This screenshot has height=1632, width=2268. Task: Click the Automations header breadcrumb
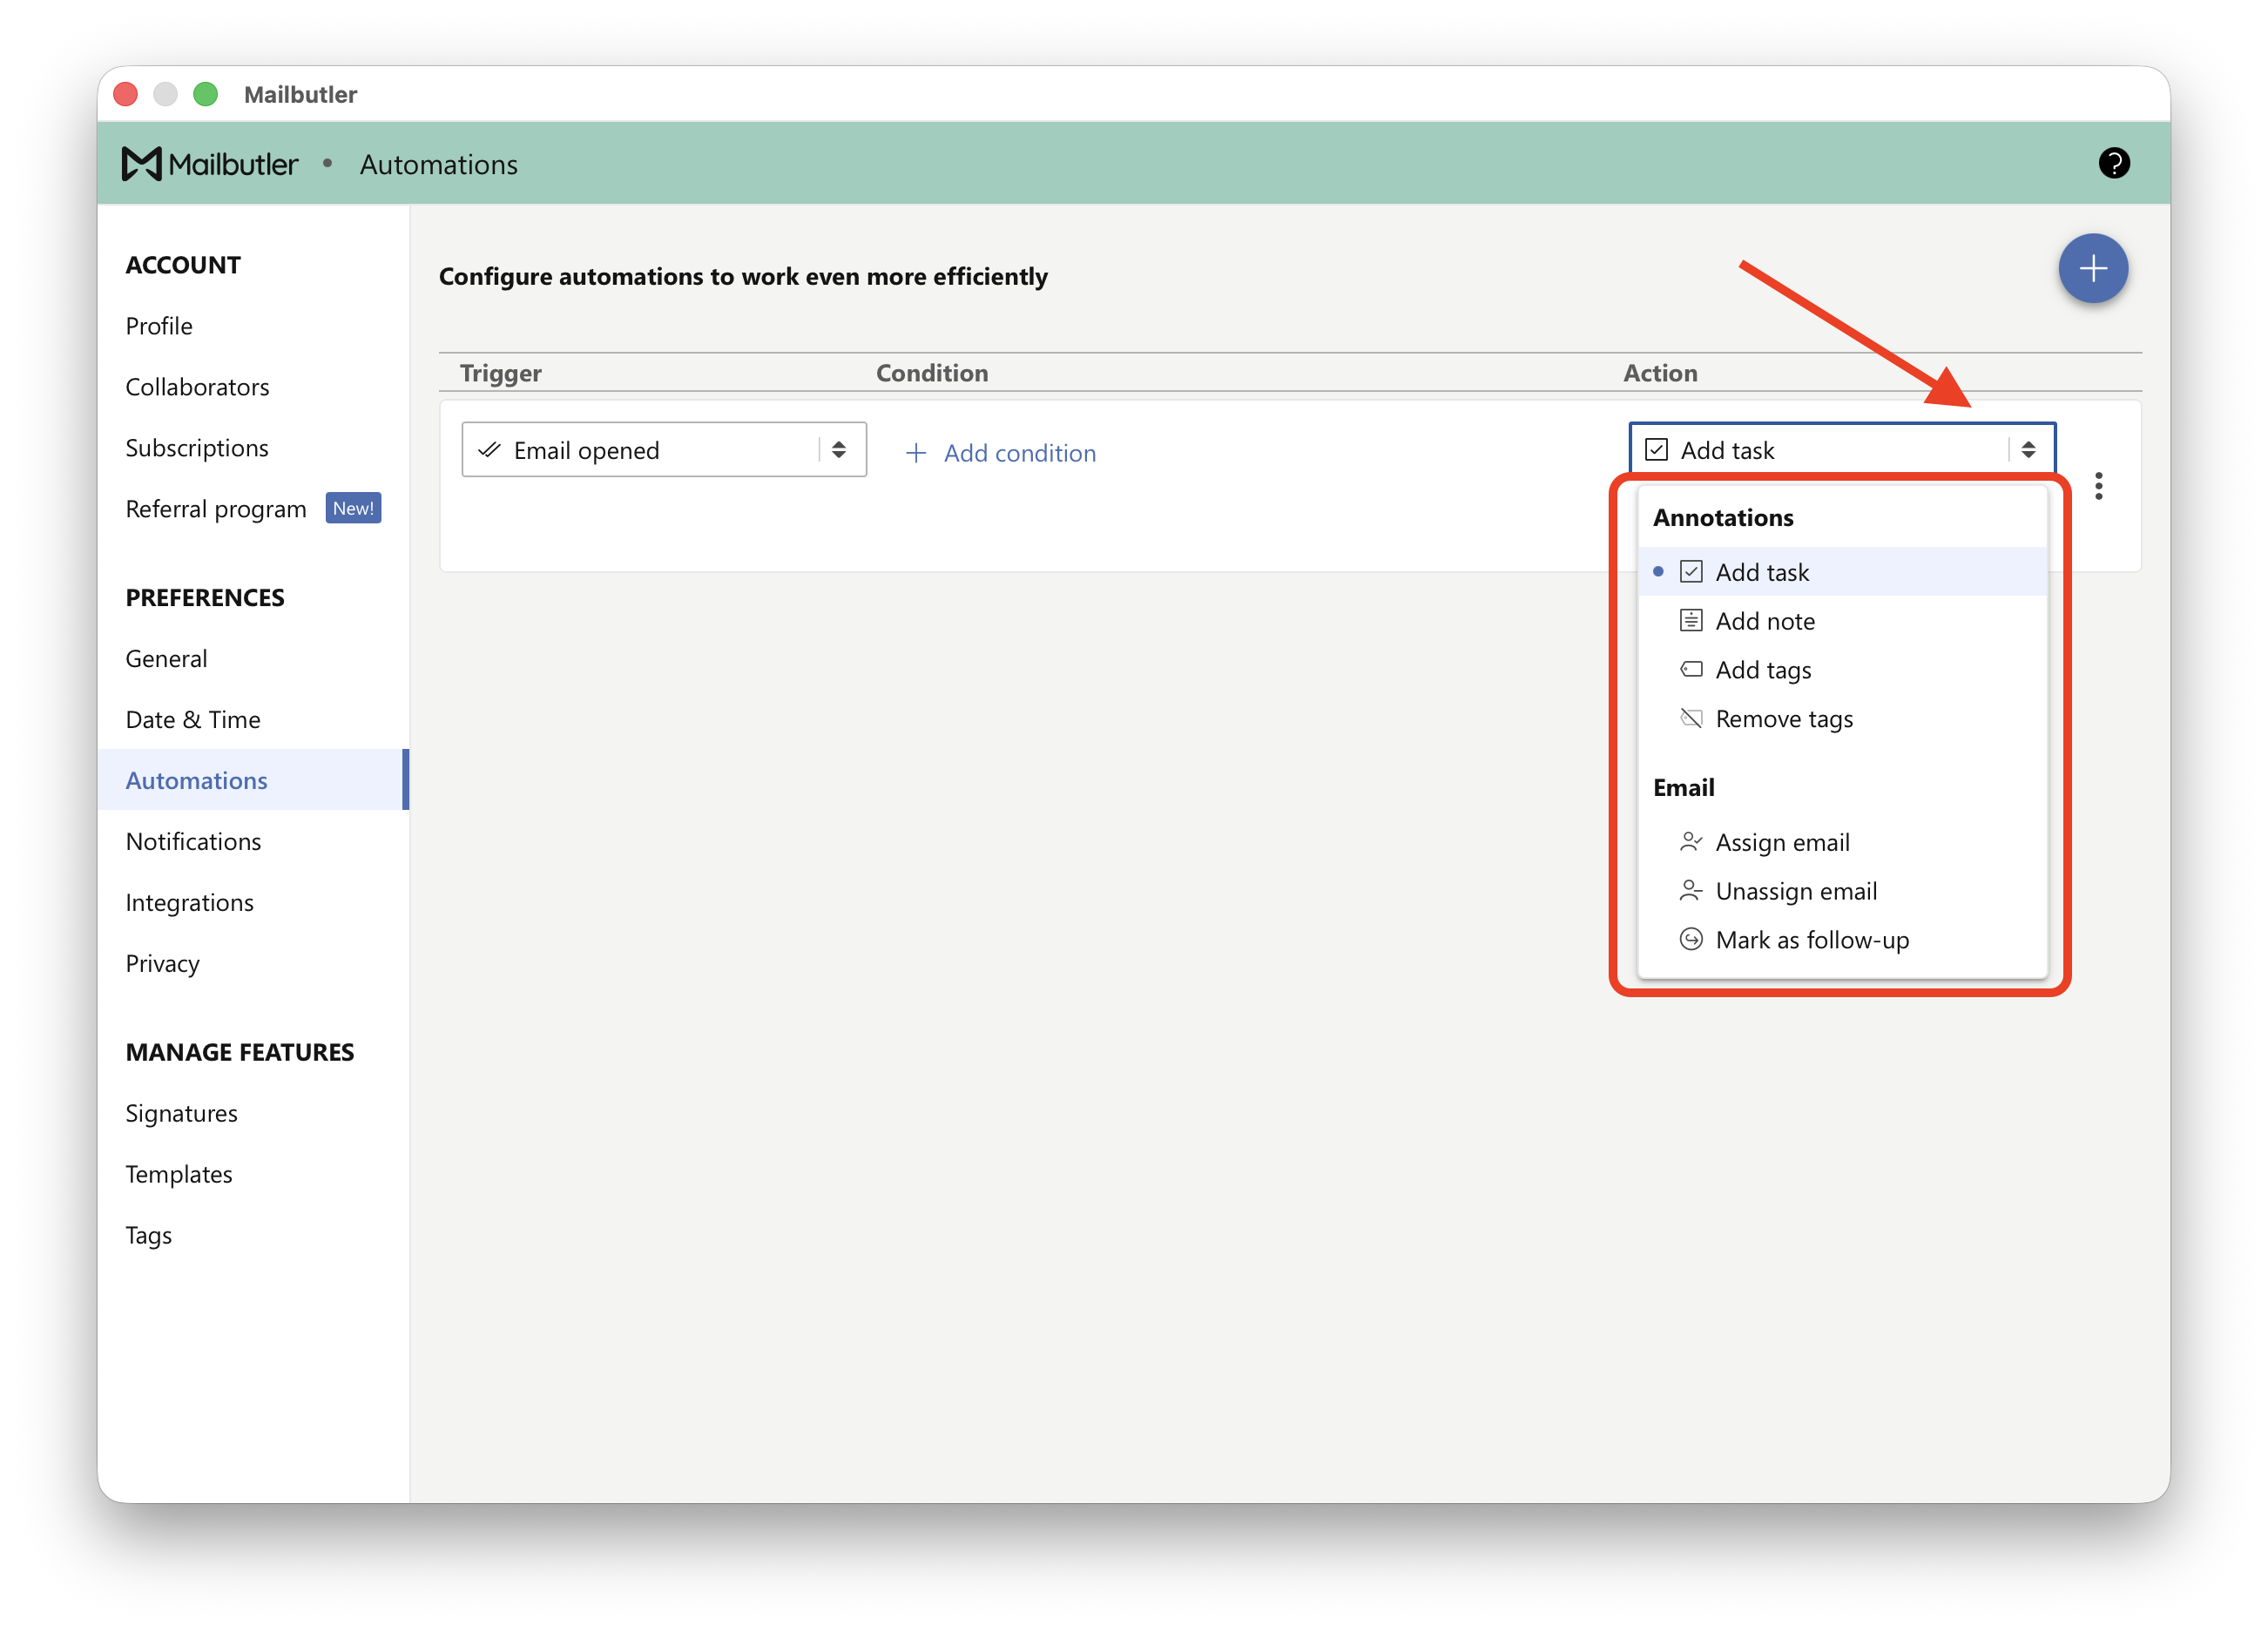[x=438, y=164]
